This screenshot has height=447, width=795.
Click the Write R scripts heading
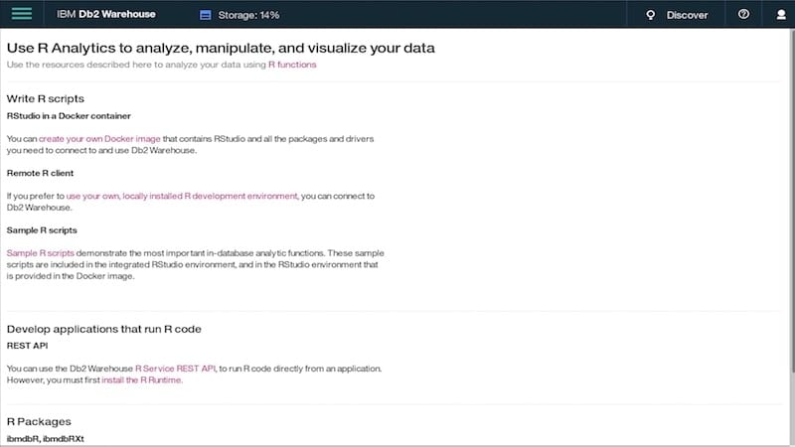pos(46,98)
